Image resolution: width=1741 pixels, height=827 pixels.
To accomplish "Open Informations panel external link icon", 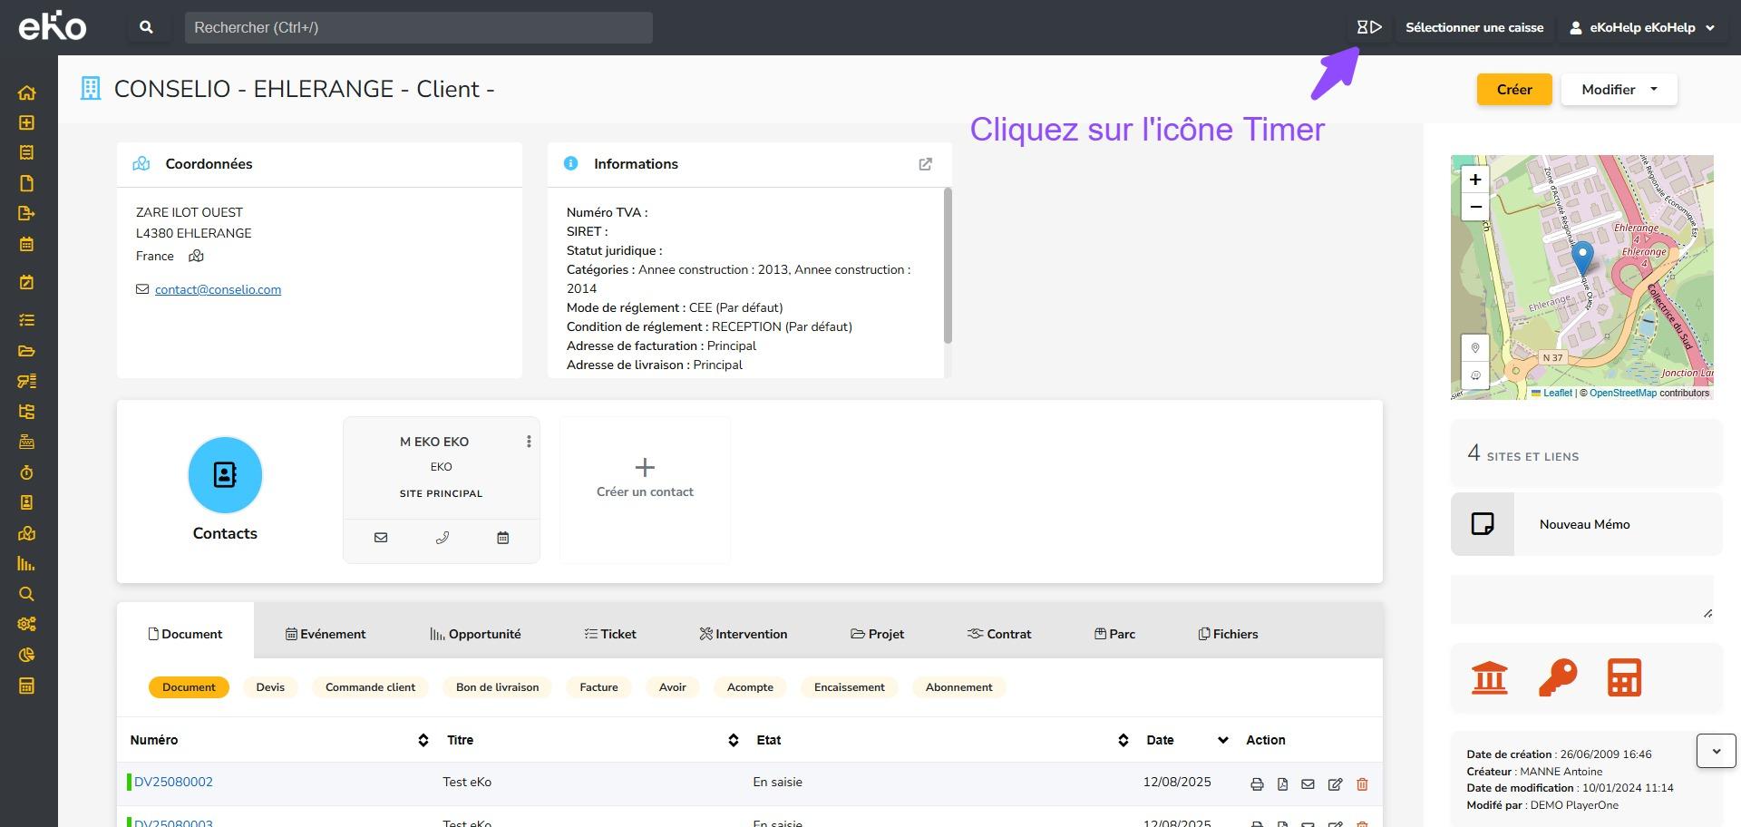I will 925,164.
